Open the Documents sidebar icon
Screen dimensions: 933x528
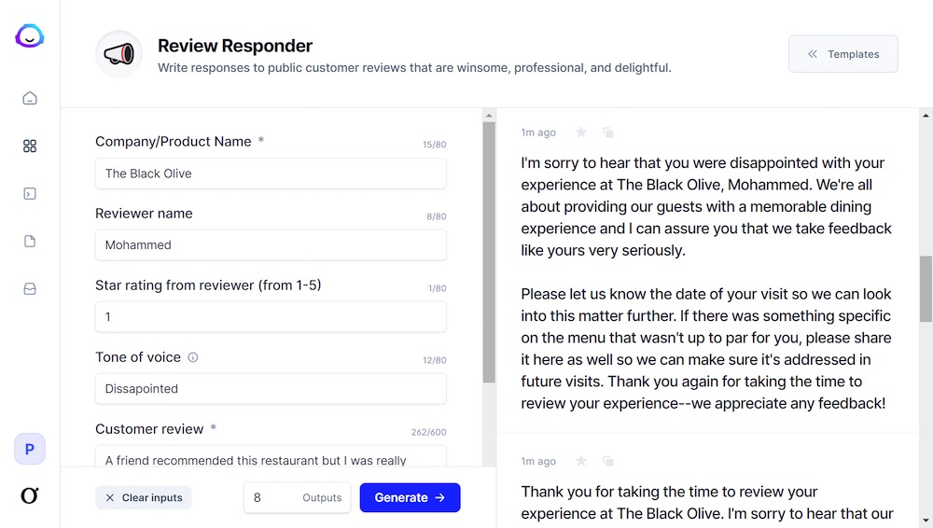(30, 241)
